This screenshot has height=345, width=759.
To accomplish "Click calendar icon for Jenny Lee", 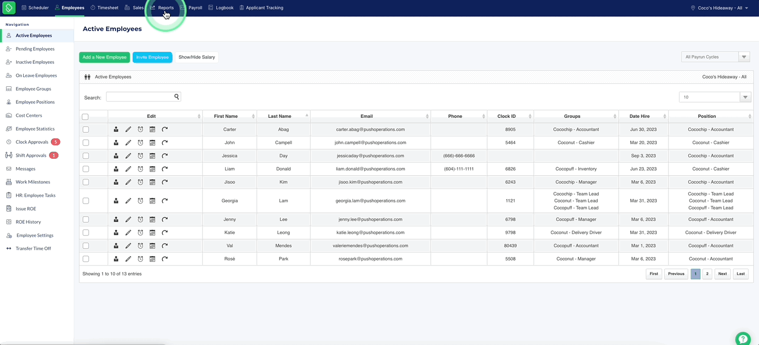I will pyautogui.click(x=152, y=219).
